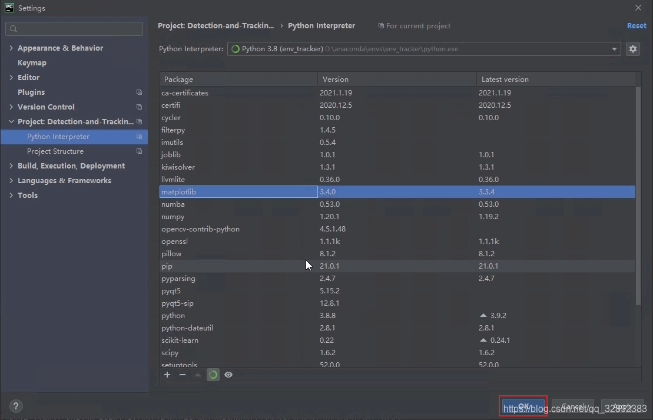This screenshot has width=653, height=420.
Task: Click the upgrade arrow next to scikit-learn 0.24.1
Action: [x=483, y=340]
